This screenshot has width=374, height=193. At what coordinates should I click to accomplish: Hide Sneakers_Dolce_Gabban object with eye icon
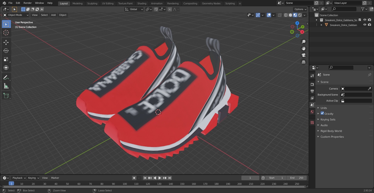[x=365, y=25]
